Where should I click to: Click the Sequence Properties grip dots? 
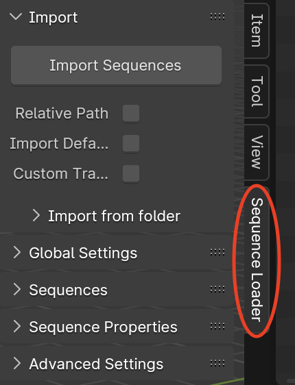click(217, 326)
